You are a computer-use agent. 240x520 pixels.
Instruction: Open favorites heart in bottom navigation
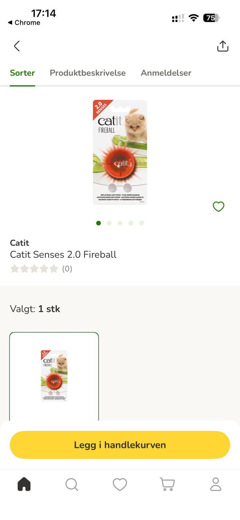(x=120, y=484)
